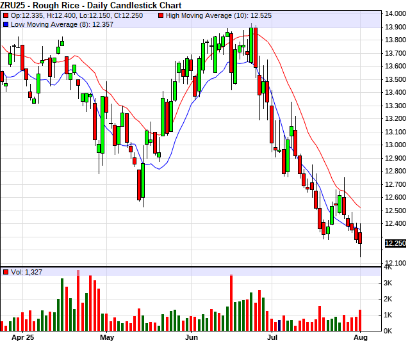This screenshot has height=343, width=410.
Task: Click the May date label on the time axis
Action: tap(106, 337)
